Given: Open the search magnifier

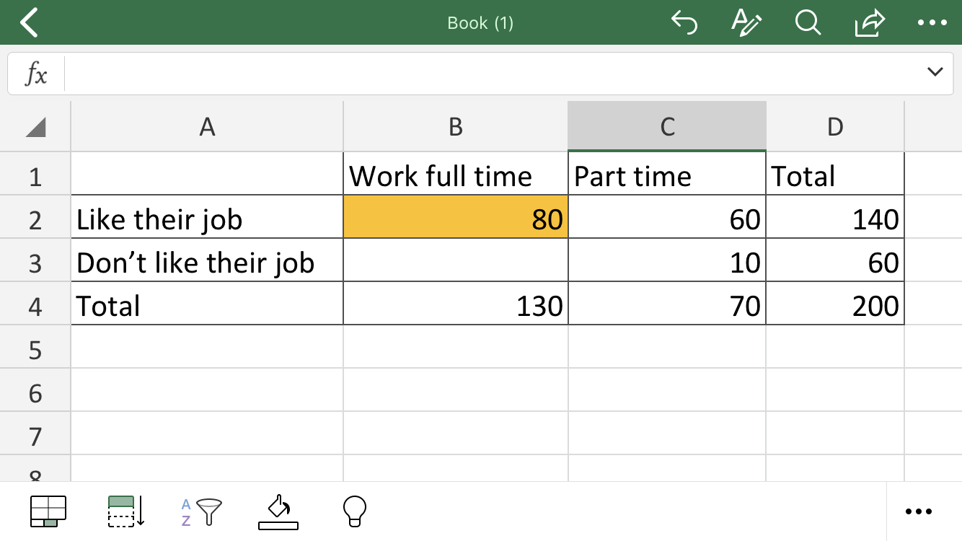Looking at the screenshot, I should [x=808, y=23].
